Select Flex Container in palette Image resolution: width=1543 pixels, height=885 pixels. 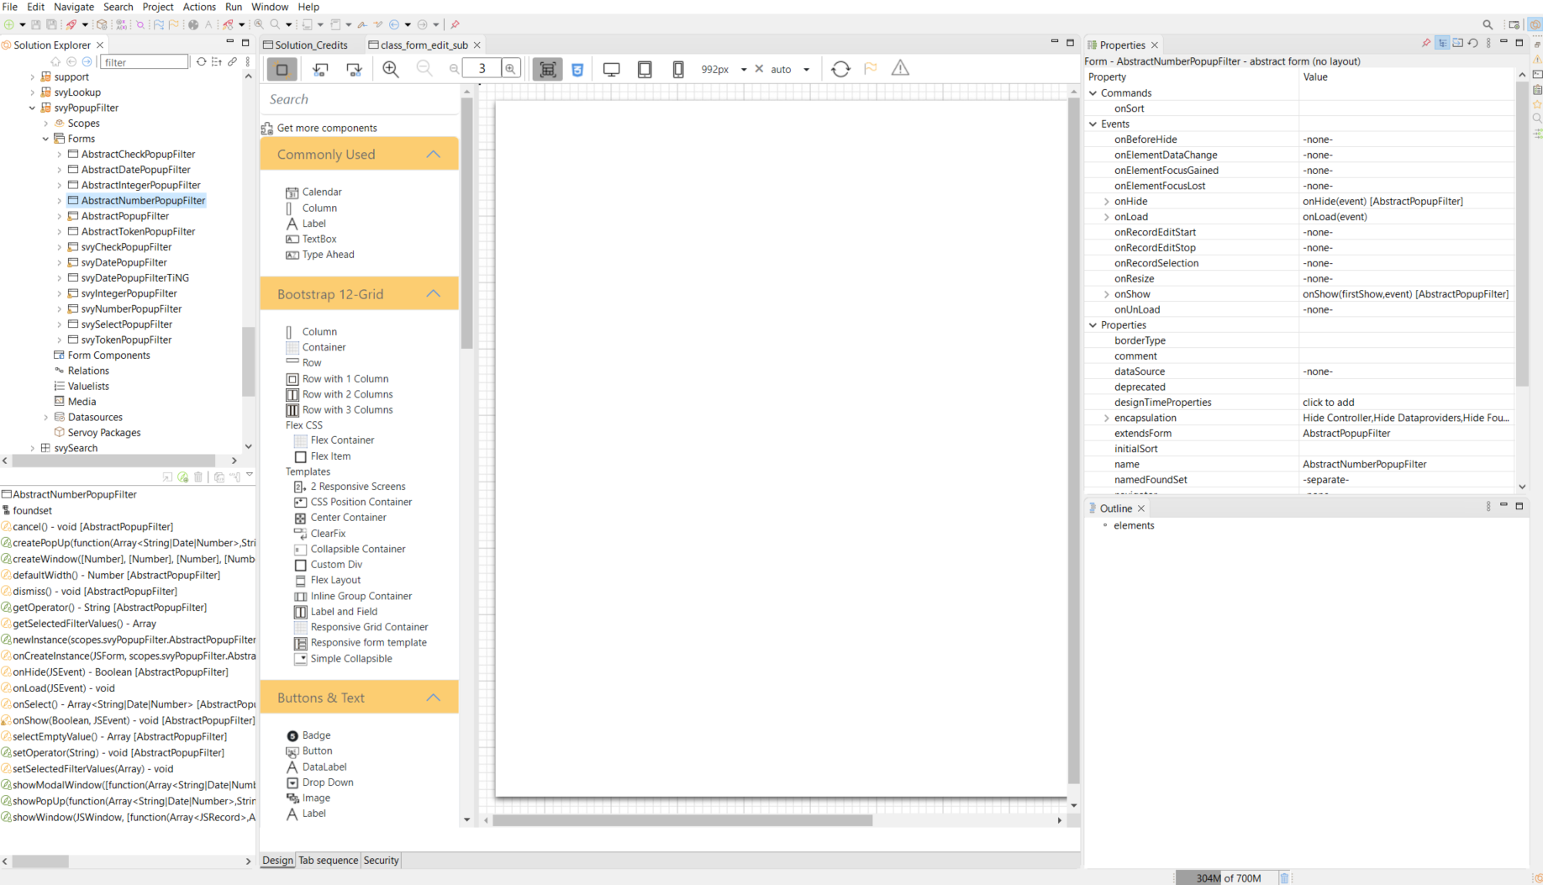click(334, 440)
